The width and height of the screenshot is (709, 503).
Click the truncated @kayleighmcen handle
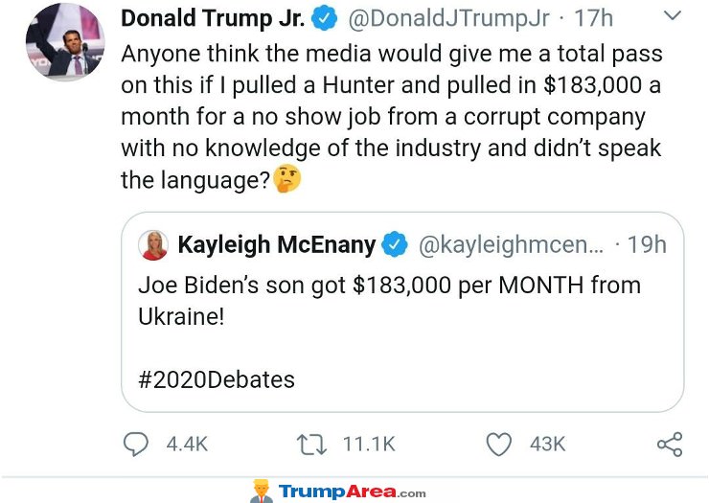pyautogui.click(x=511, y=245)
